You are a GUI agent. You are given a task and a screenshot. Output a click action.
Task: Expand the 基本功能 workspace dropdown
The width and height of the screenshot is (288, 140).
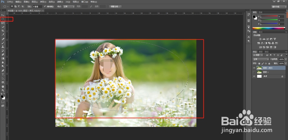[x=279, y=6]
